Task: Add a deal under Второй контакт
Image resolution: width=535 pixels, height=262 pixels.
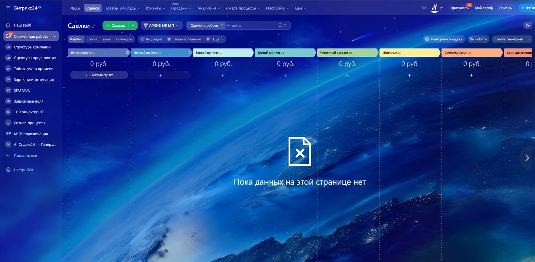Action: 223,75
